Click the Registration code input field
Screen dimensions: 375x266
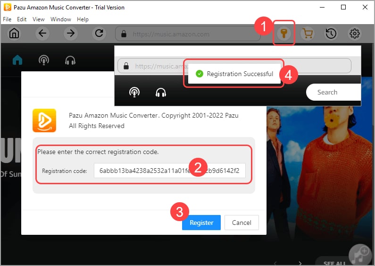coord(169,171)
